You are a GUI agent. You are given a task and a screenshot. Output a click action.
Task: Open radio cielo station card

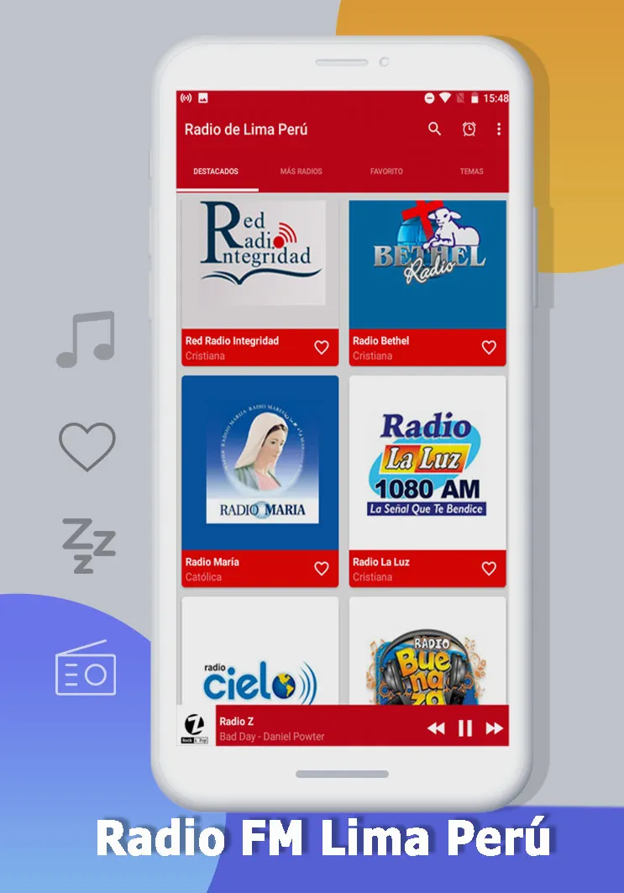260,651
